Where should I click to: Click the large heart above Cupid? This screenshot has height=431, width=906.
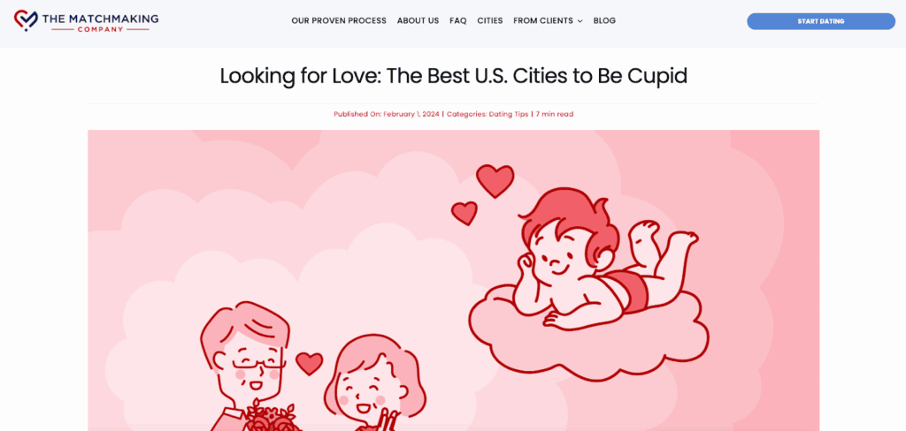495,180
